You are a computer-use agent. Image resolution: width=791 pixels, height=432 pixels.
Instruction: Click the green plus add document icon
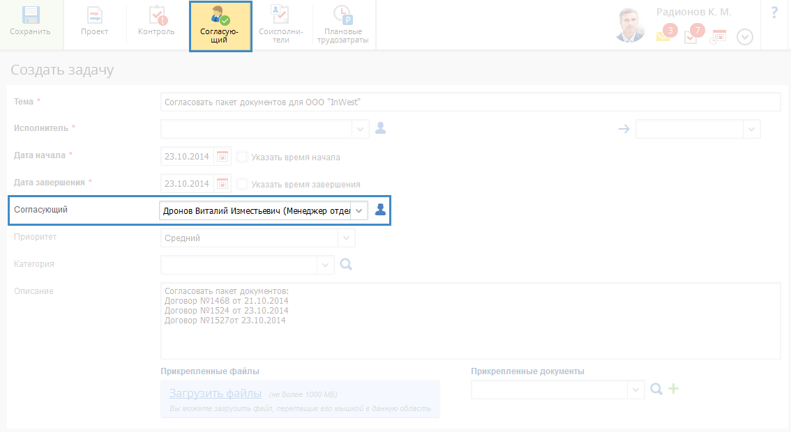(673, 388)
